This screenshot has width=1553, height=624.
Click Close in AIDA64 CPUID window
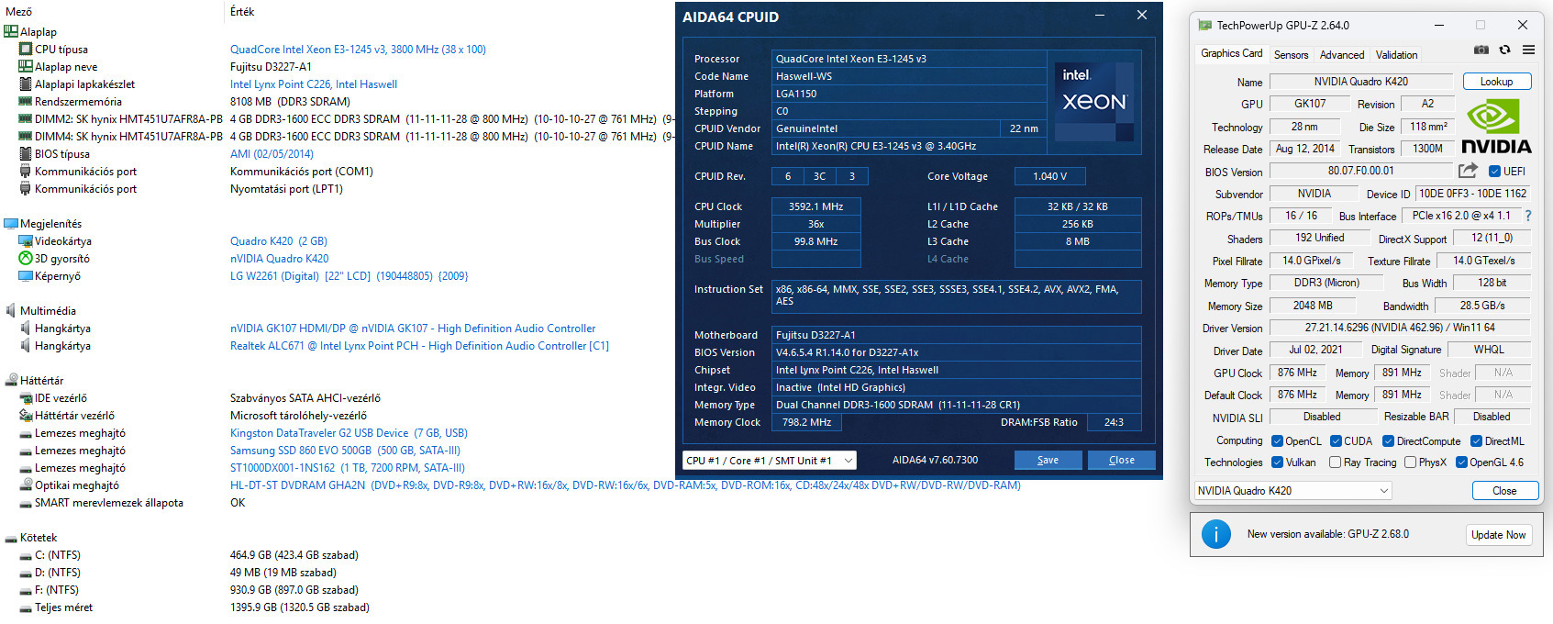(x=1121, y=460)
